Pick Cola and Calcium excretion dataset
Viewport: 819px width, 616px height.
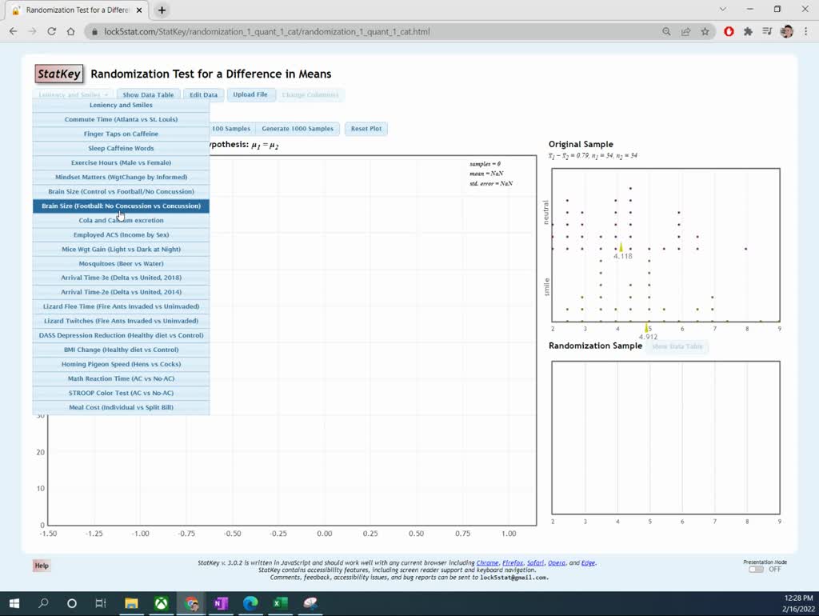point(122,220)
